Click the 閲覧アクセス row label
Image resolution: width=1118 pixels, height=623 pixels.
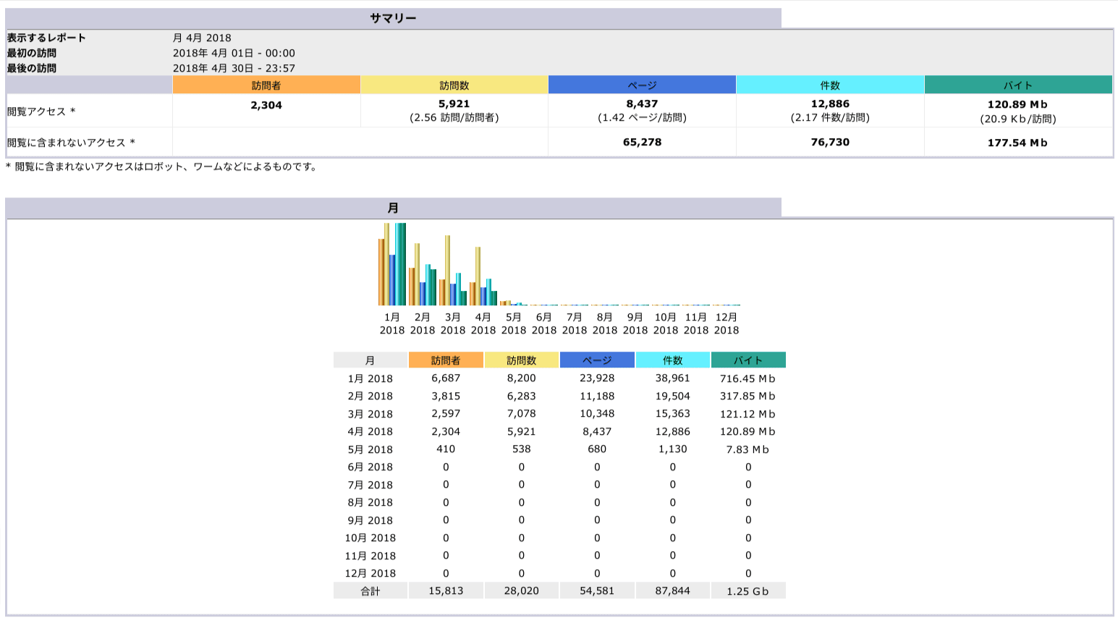(41, 111)
